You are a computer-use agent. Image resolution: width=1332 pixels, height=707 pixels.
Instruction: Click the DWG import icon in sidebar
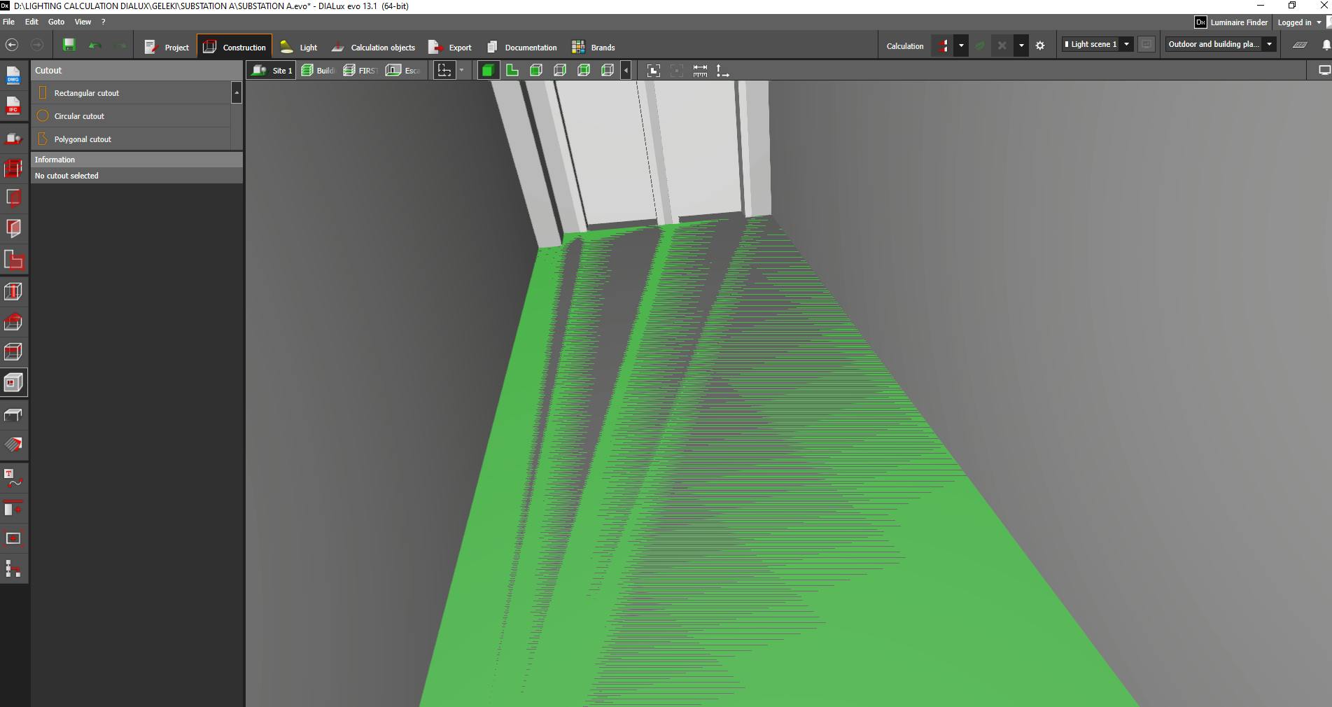13,76
